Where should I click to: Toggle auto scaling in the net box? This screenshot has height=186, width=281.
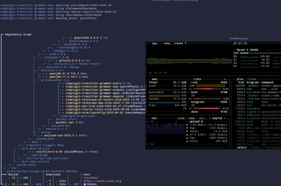point(191,118)
